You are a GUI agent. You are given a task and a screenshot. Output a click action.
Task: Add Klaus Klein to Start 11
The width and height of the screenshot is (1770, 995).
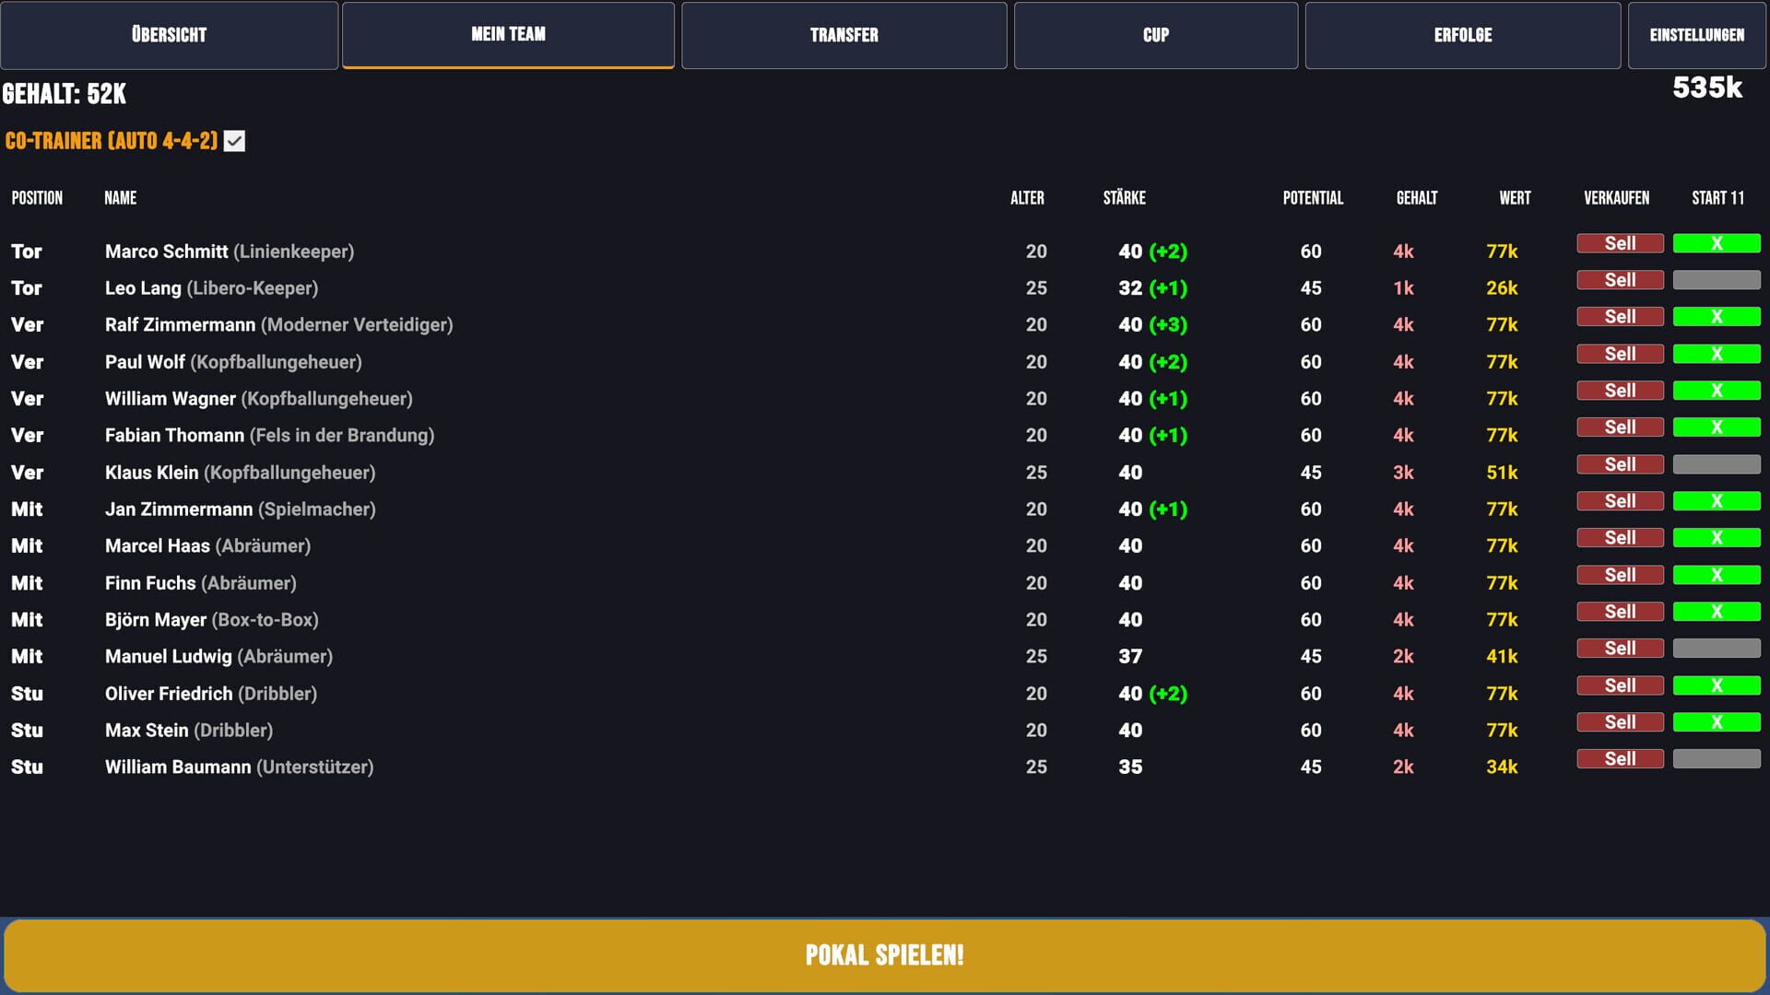[1717, 463]
